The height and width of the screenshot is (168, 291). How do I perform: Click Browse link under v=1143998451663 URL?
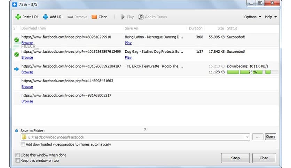27,86
